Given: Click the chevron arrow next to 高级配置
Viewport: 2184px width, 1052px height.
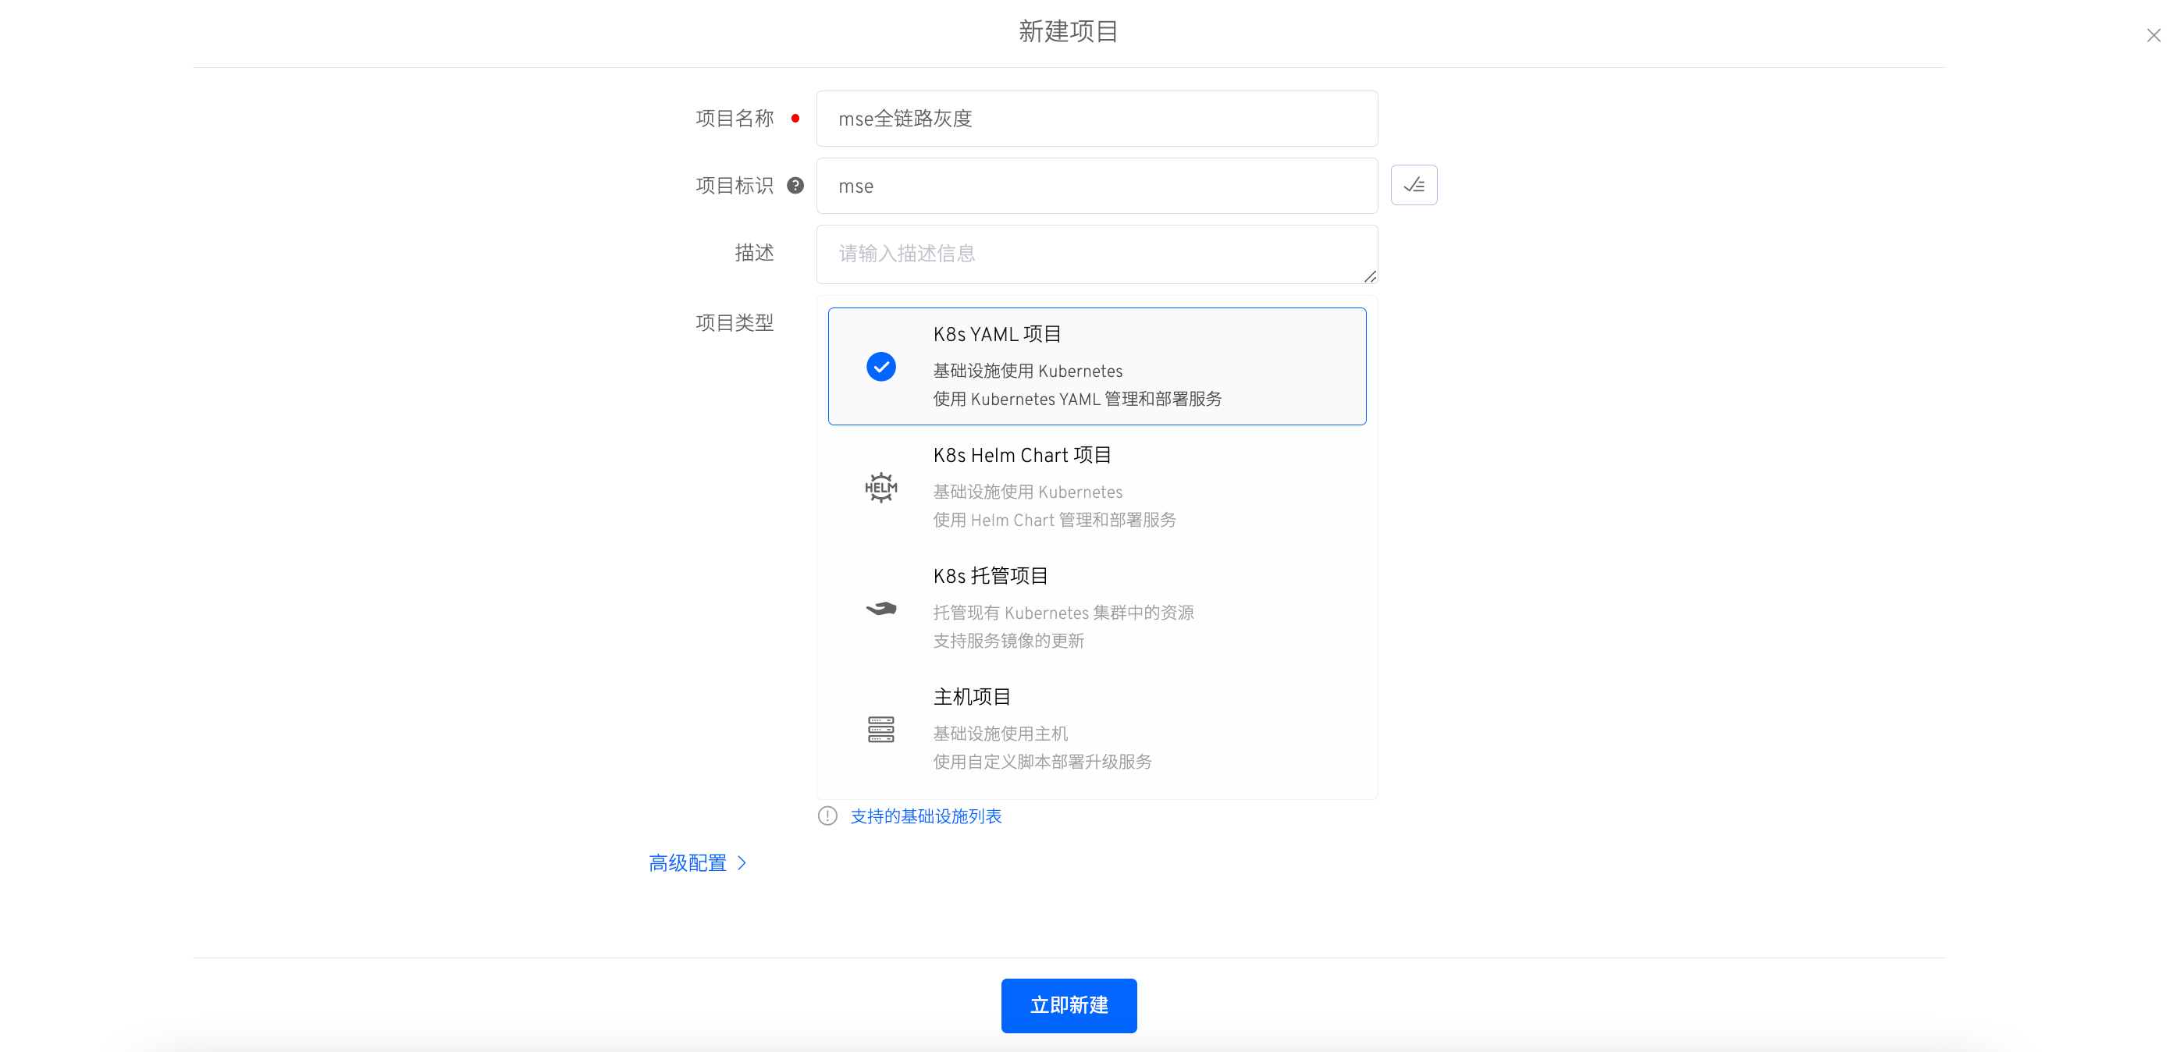Looking at the screenshot, I should 742,863.
